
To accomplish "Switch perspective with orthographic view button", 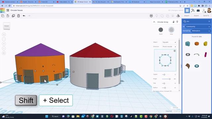I will (x=4, y=53).
